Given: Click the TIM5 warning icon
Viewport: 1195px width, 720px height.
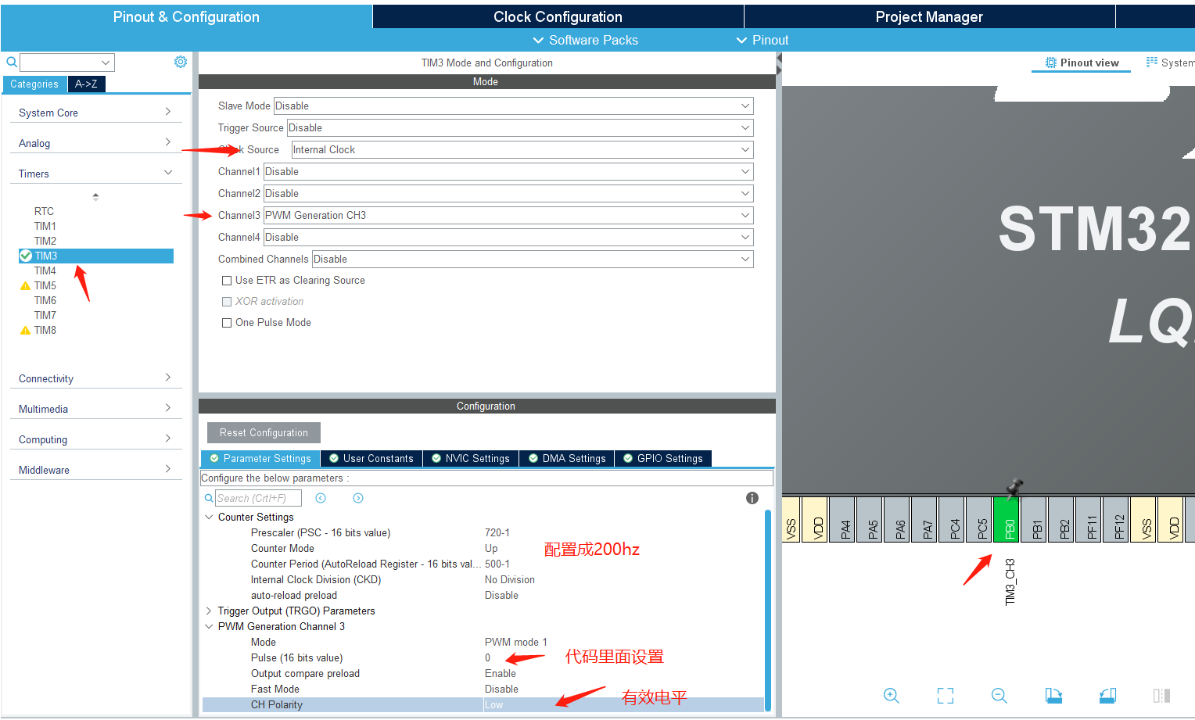Looking at the screenshot, I should (25, 286).
